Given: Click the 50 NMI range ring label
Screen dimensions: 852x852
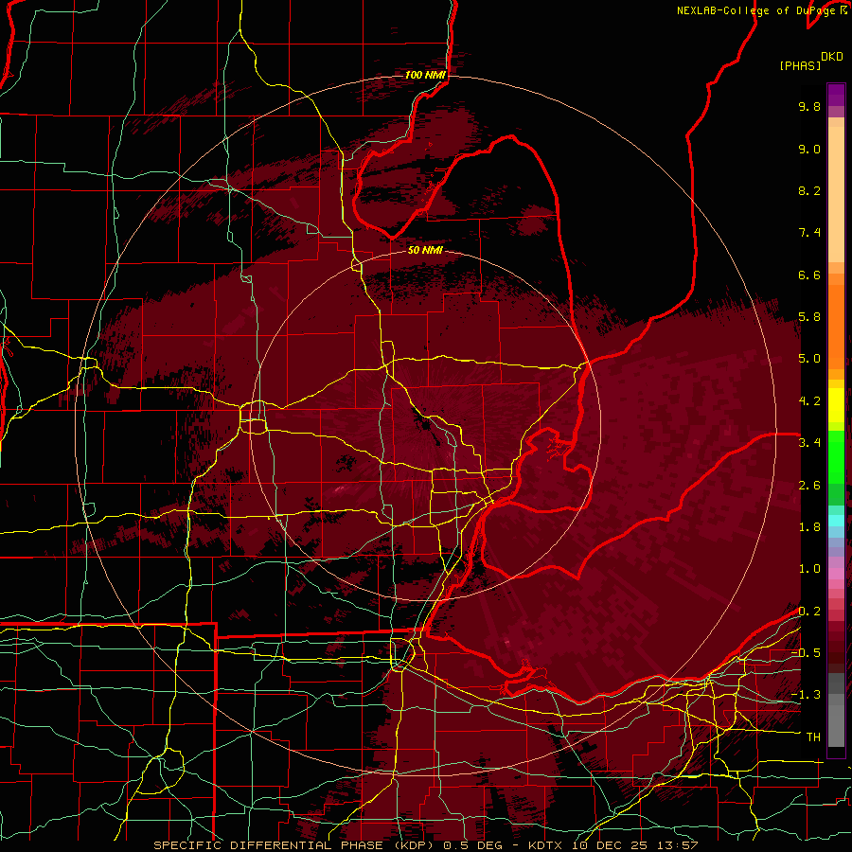Looking at the screenshot, I should (425, 250).
